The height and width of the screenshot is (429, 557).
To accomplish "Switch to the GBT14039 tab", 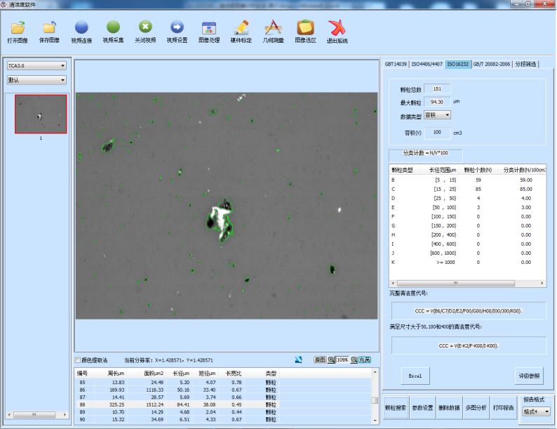I will (396, 64).
